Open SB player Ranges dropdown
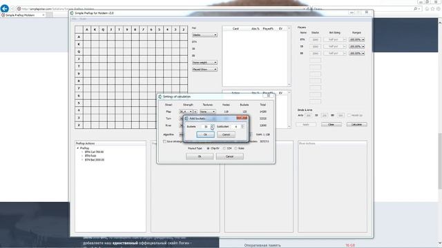This screenshot has height=248, width=442. [357, 46]
